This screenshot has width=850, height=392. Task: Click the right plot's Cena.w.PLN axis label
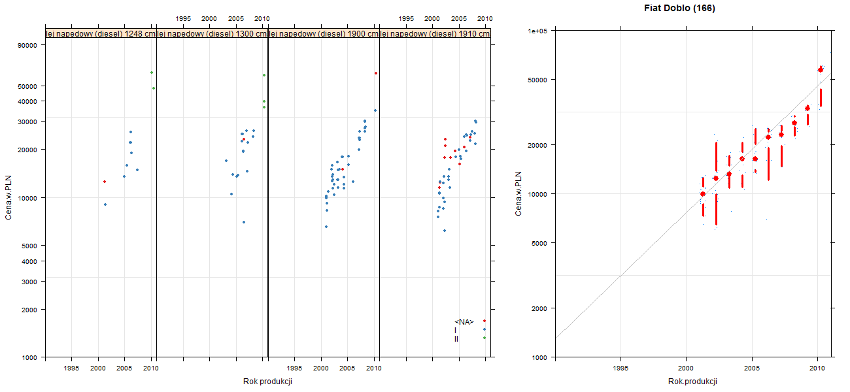[x=518, y=193]
